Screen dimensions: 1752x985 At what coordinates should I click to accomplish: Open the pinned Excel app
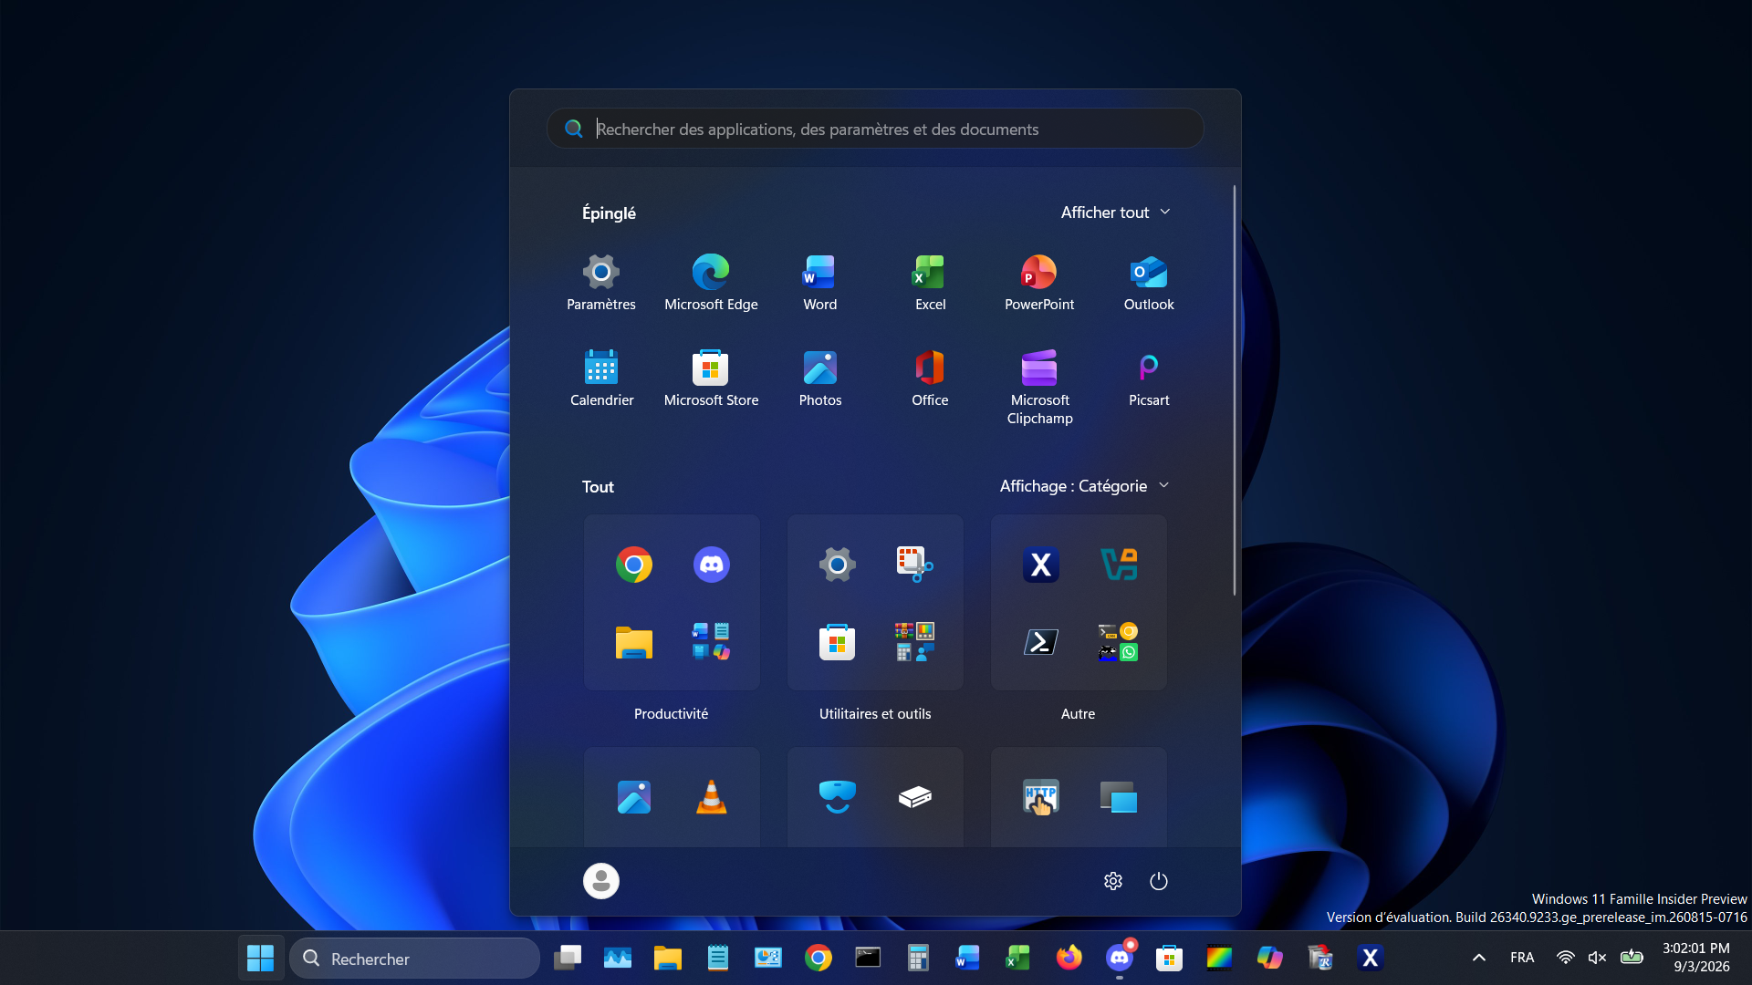click(930, 283)
